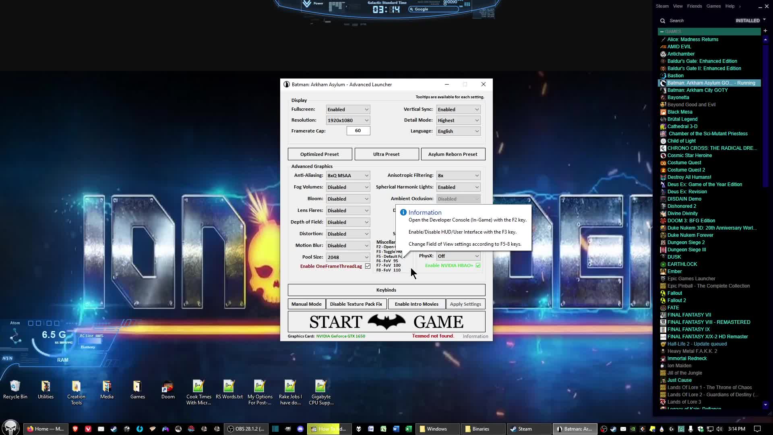The image size is (773, 435).
Task: Collapse the GAMES section in the Steam library
Action: coord(662,31)
